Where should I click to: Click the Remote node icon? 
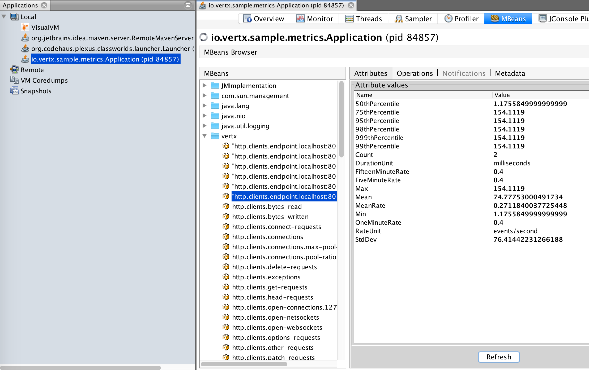(x=14, y=70)
